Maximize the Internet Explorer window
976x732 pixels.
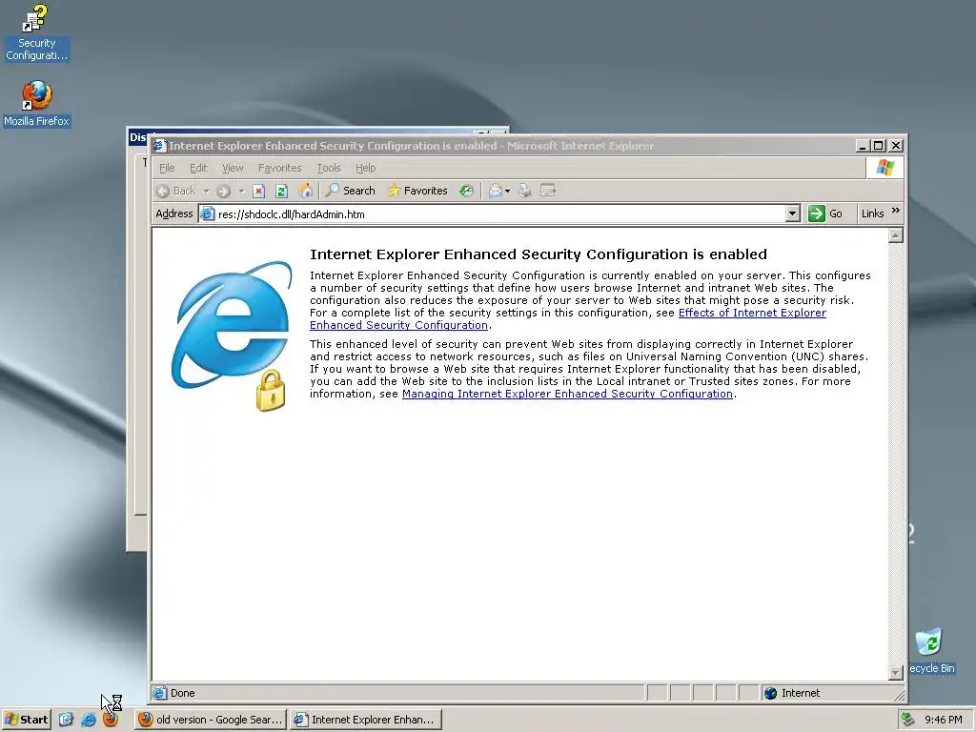(x=878, y=146)
